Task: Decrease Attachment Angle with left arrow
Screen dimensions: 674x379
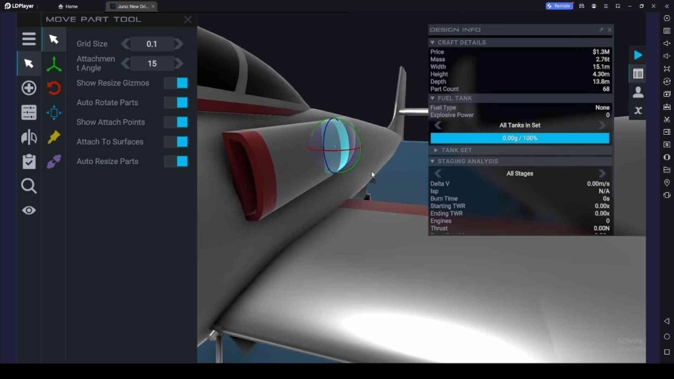Action: 125,64
